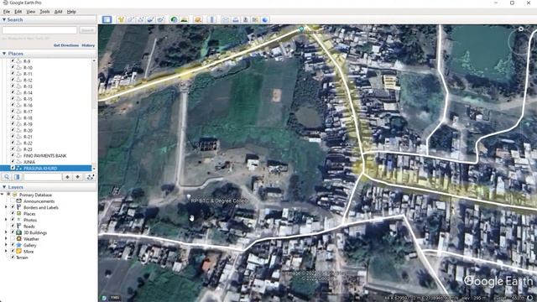Enable the Weather layer checkbox
This screenshot has width=537, height=302.
(13, 238)
